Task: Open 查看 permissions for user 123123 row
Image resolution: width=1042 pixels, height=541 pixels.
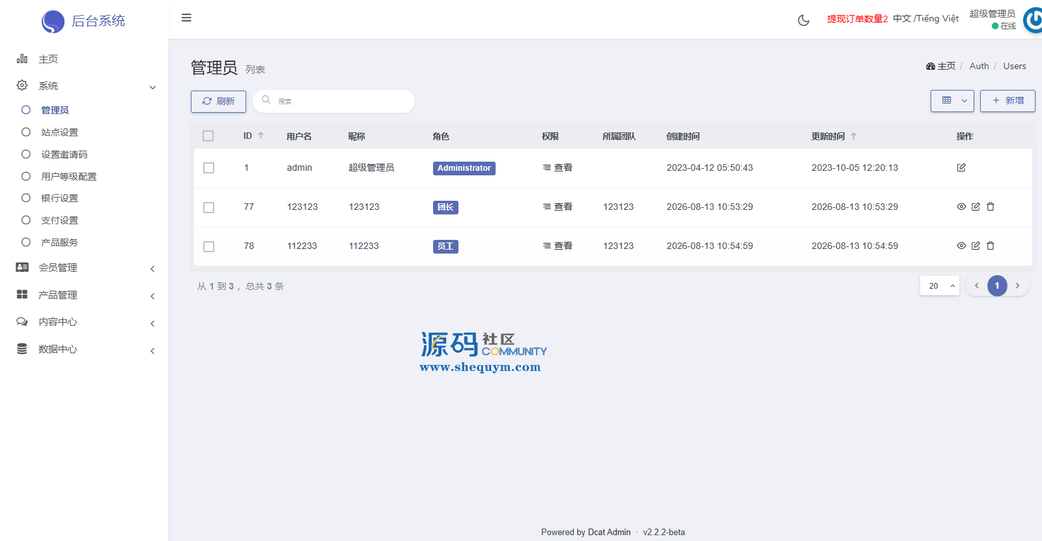Action: coord(557,207)
